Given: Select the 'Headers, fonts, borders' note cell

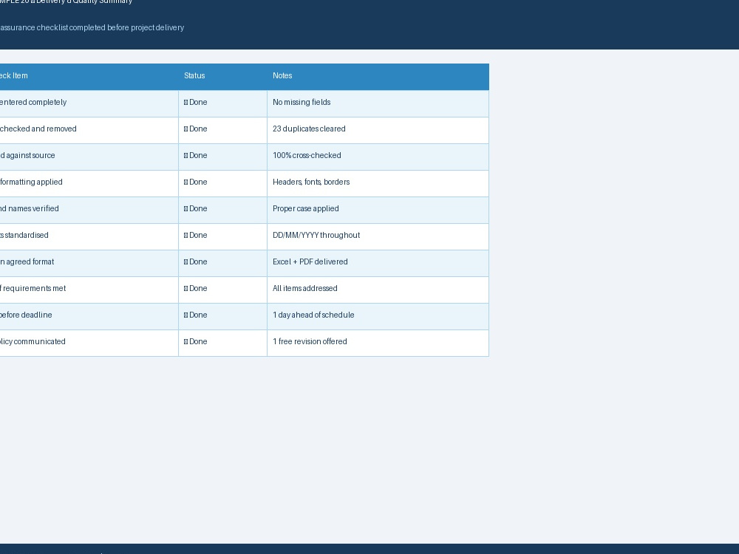Looking at the screenshot, I should [x=378, y=182].
